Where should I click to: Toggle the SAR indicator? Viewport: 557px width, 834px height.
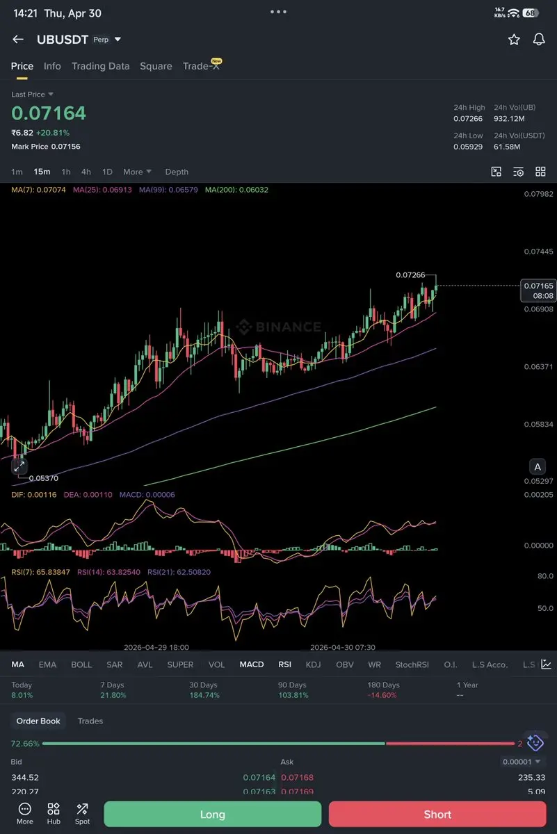tap(115, 664)
